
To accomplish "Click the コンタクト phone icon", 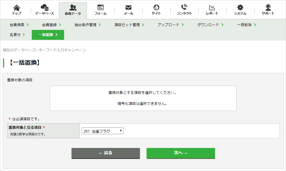I will pyautogui.click(x=184, y=7).
